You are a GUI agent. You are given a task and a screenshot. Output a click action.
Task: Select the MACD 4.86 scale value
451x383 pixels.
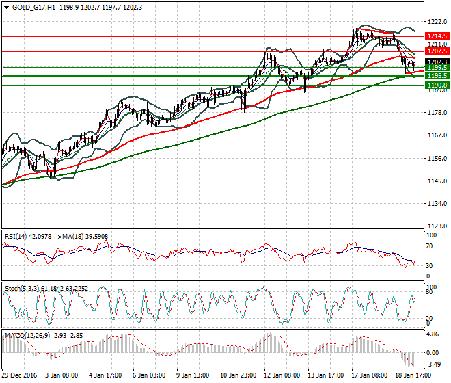point(433,334)
